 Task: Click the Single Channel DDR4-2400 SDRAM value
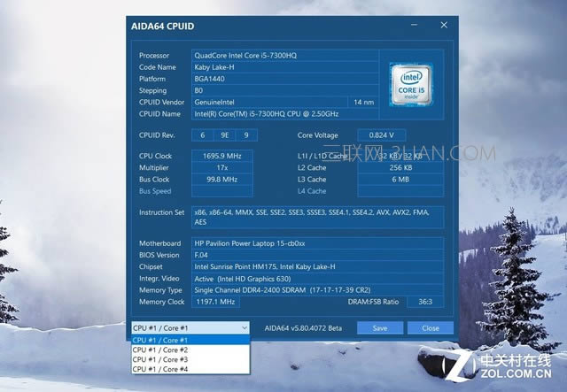pyautogui.click(x=317, y=290)
